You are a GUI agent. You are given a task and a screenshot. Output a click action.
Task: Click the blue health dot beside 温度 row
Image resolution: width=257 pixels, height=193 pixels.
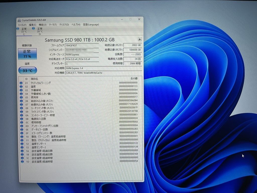(22, 86)
